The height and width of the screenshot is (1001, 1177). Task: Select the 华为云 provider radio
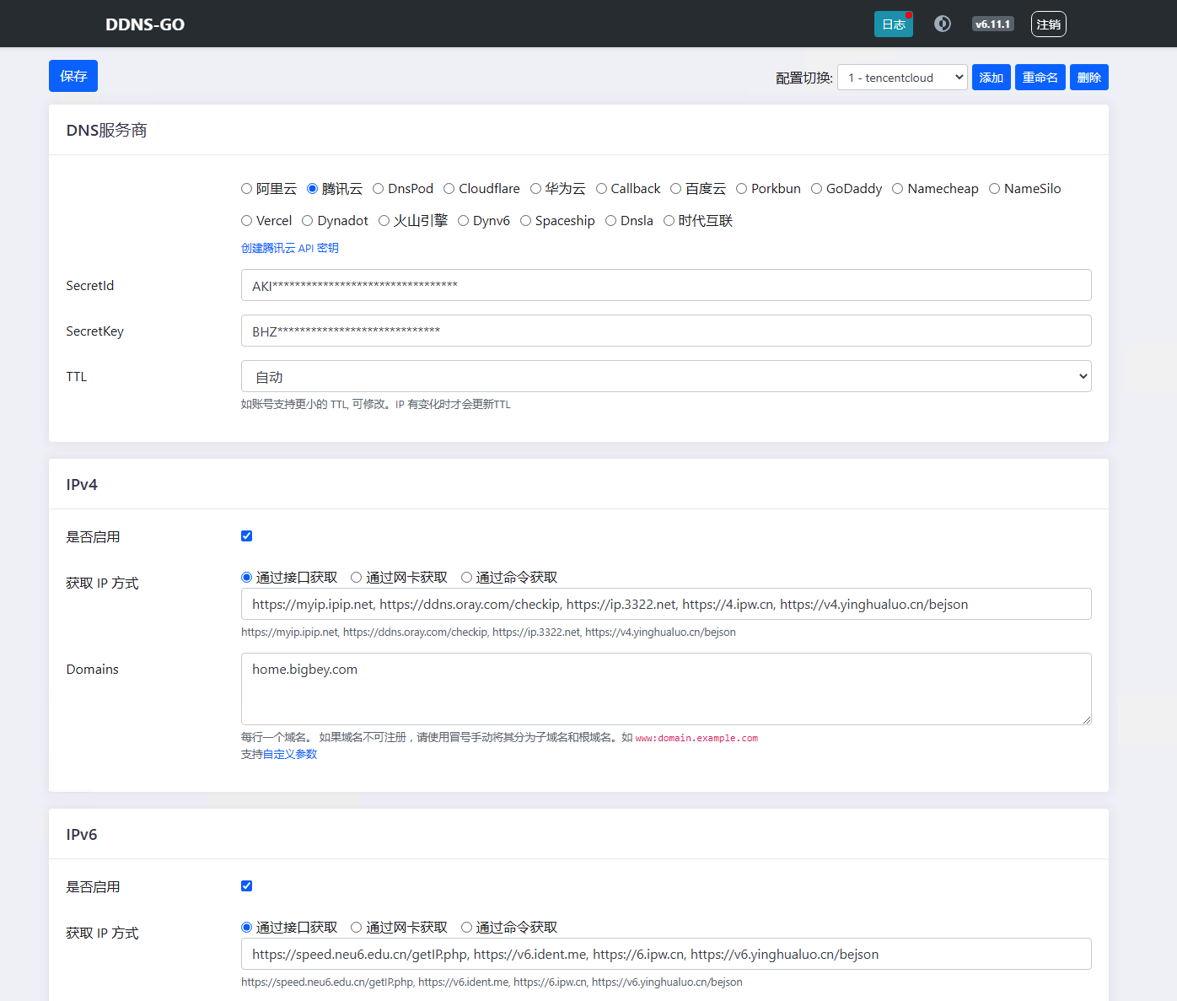pyautogui.click(x=535, y=189)
